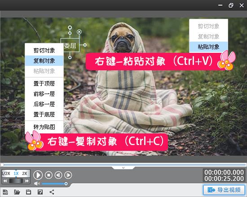The image size is (247, 197).
Task: Mute audio with the speaker icon
Action: 37,184
